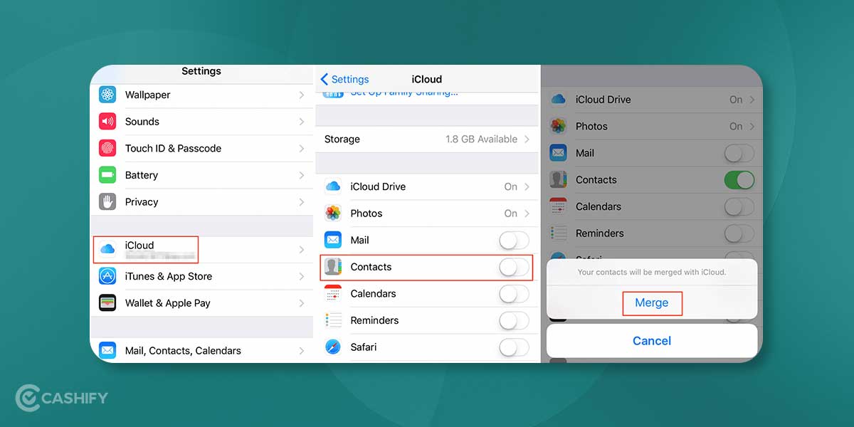This screenshot has width=854, height=427.
Task: Click the iCloud Drive icon
Action: pos(332,186)
